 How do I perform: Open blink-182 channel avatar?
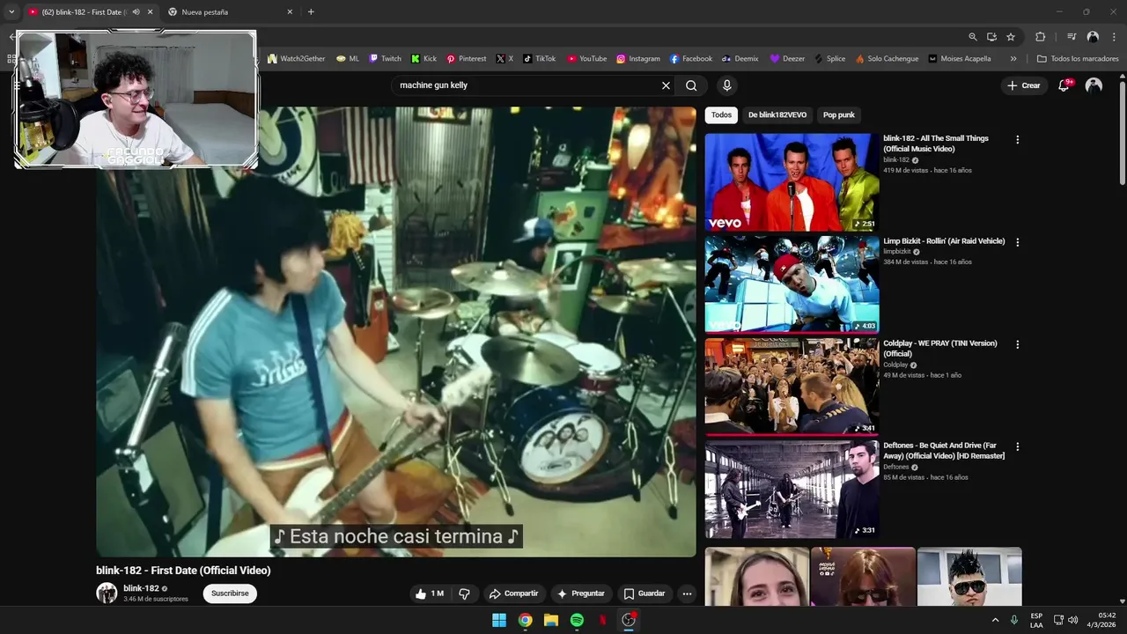(107, 593)
